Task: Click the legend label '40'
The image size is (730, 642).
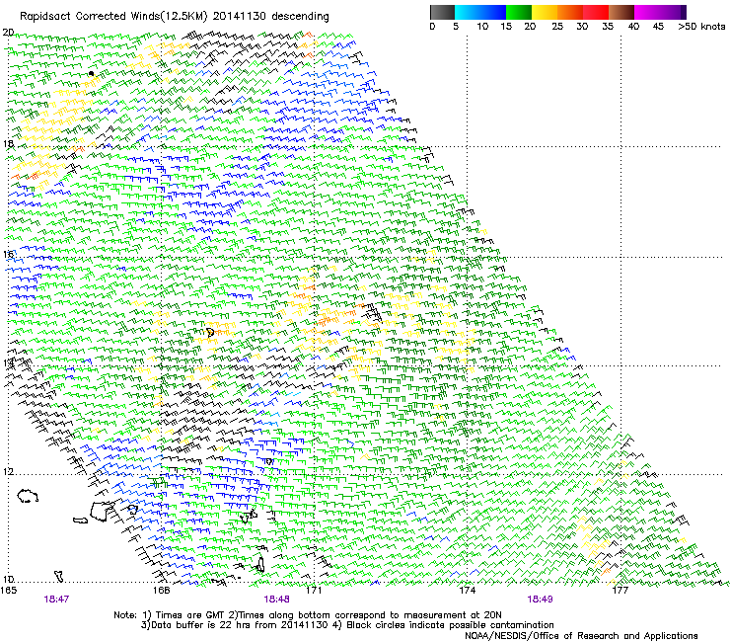Action: pos(633,27)
